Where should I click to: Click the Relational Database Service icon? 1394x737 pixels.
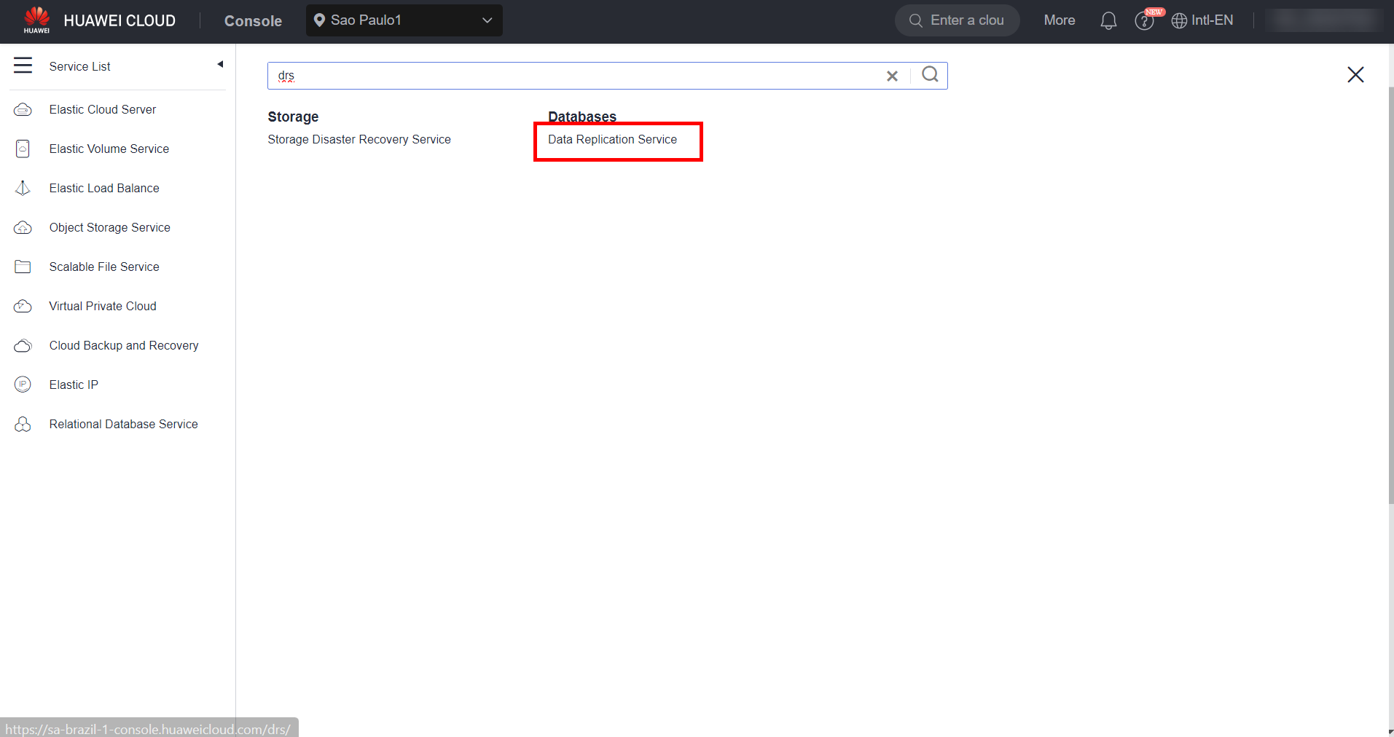[23, 424]
